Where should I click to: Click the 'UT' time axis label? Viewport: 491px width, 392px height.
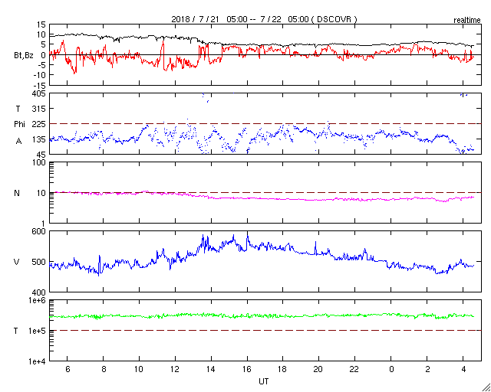[264, 381]
